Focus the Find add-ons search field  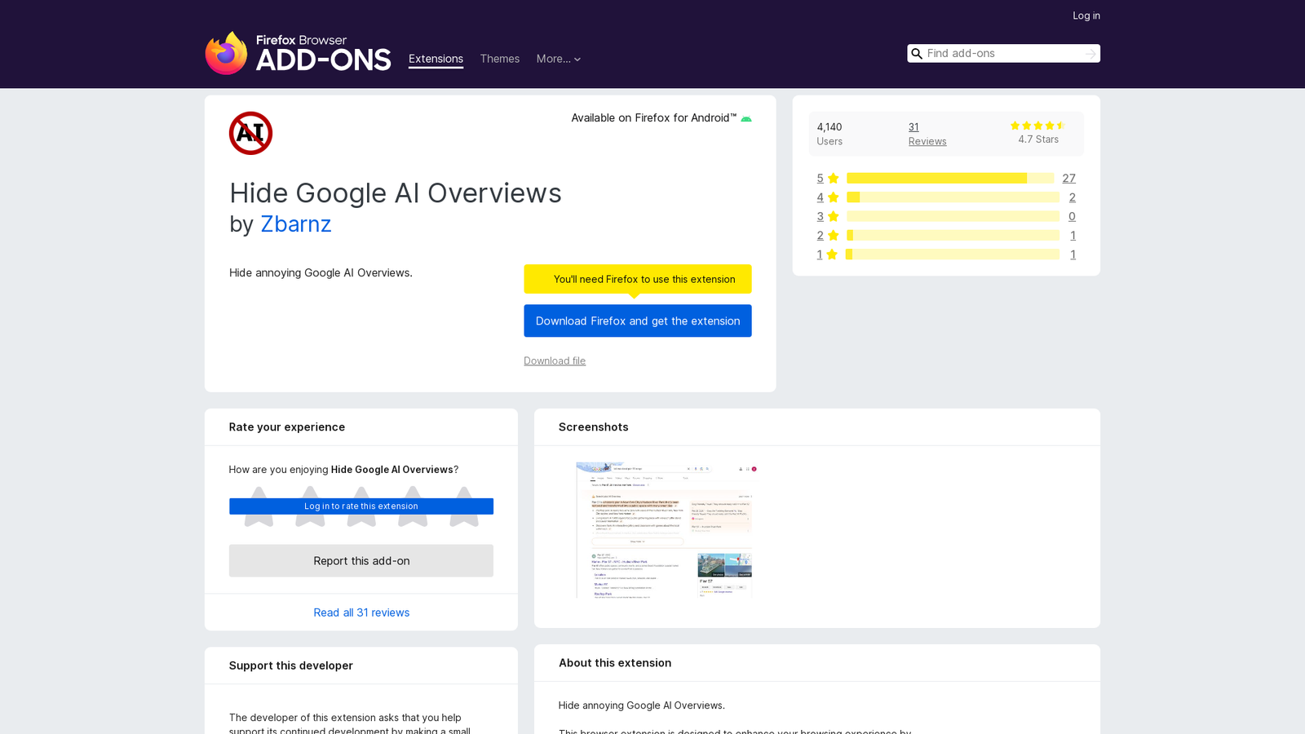click(1003, 54)
